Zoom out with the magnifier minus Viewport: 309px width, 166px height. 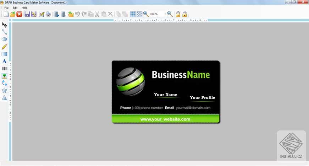click(x=170, y=14)
